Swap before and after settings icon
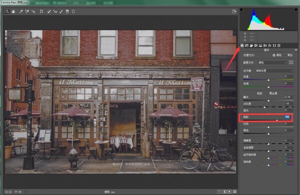The height and width of the screenshot is (195, 300). 225,192
